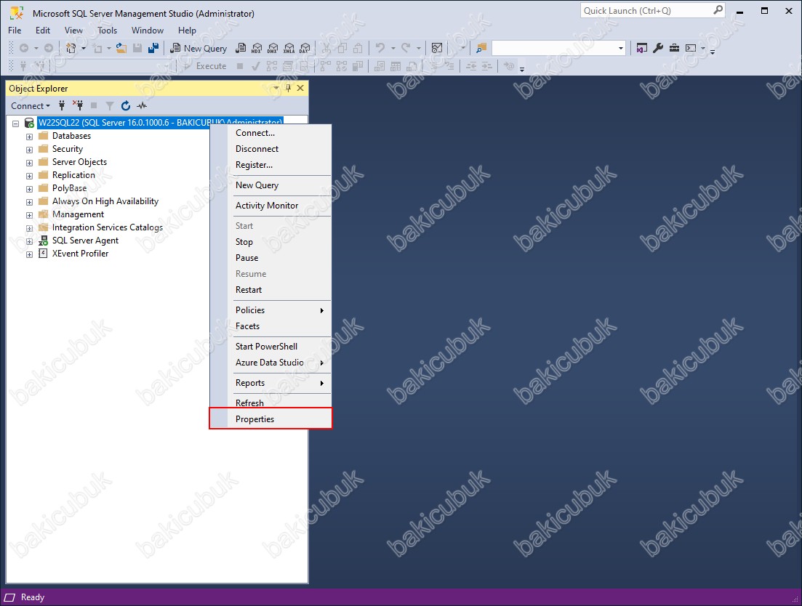802x606 pixels.
Task: Click the SQL Server Agent icon
Action: point(44,241)
